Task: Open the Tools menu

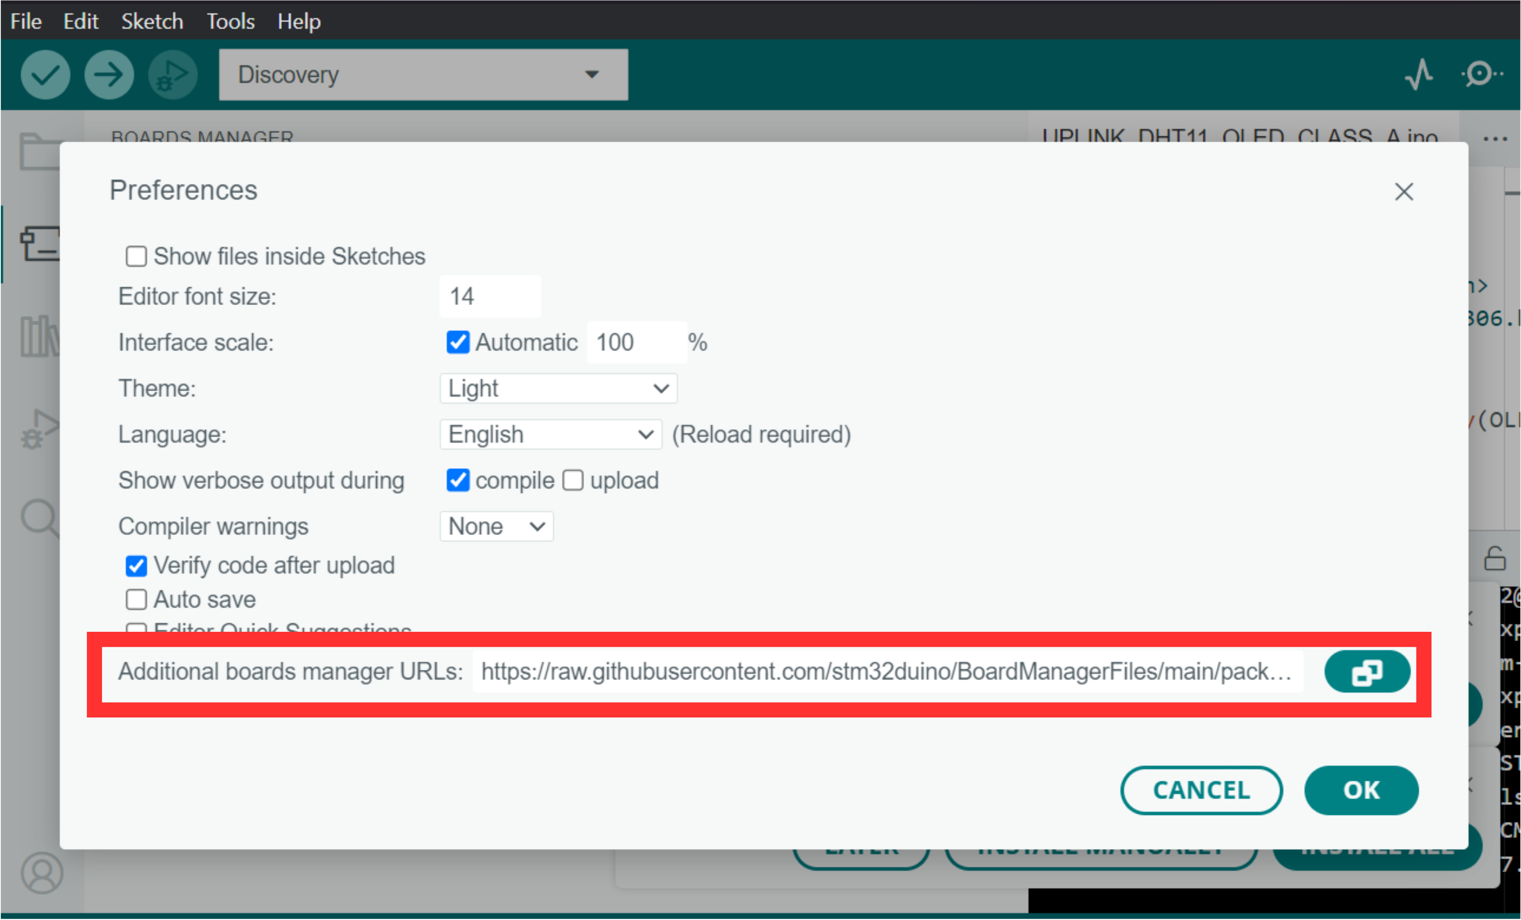Action: click(230, 22)
